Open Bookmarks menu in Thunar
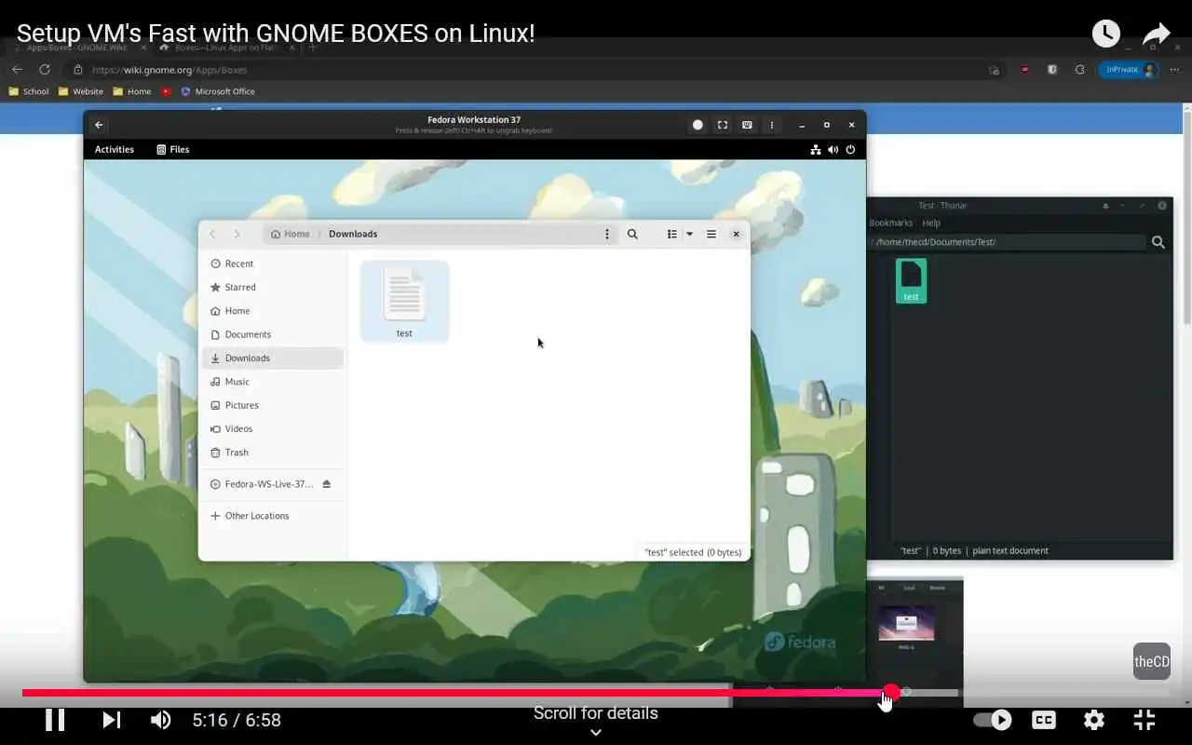The image size is (1192, 745). (890, 223)
